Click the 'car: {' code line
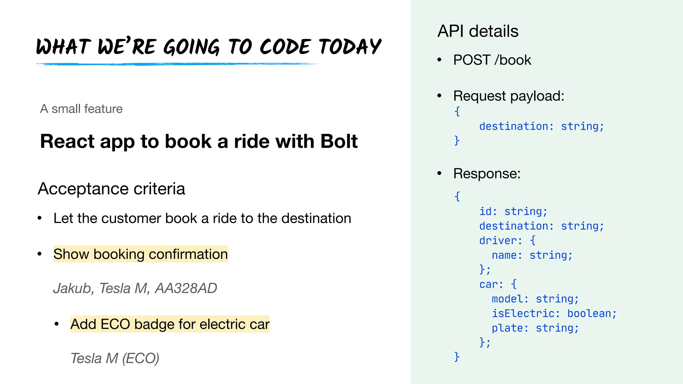Screen dimensions: 683x384 [498, 284]
